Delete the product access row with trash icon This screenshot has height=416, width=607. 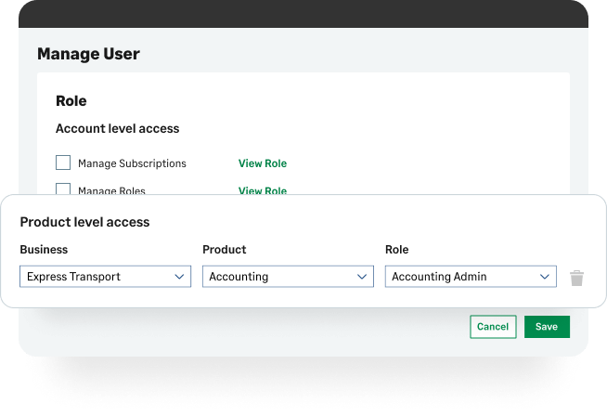tap(576, 278)
